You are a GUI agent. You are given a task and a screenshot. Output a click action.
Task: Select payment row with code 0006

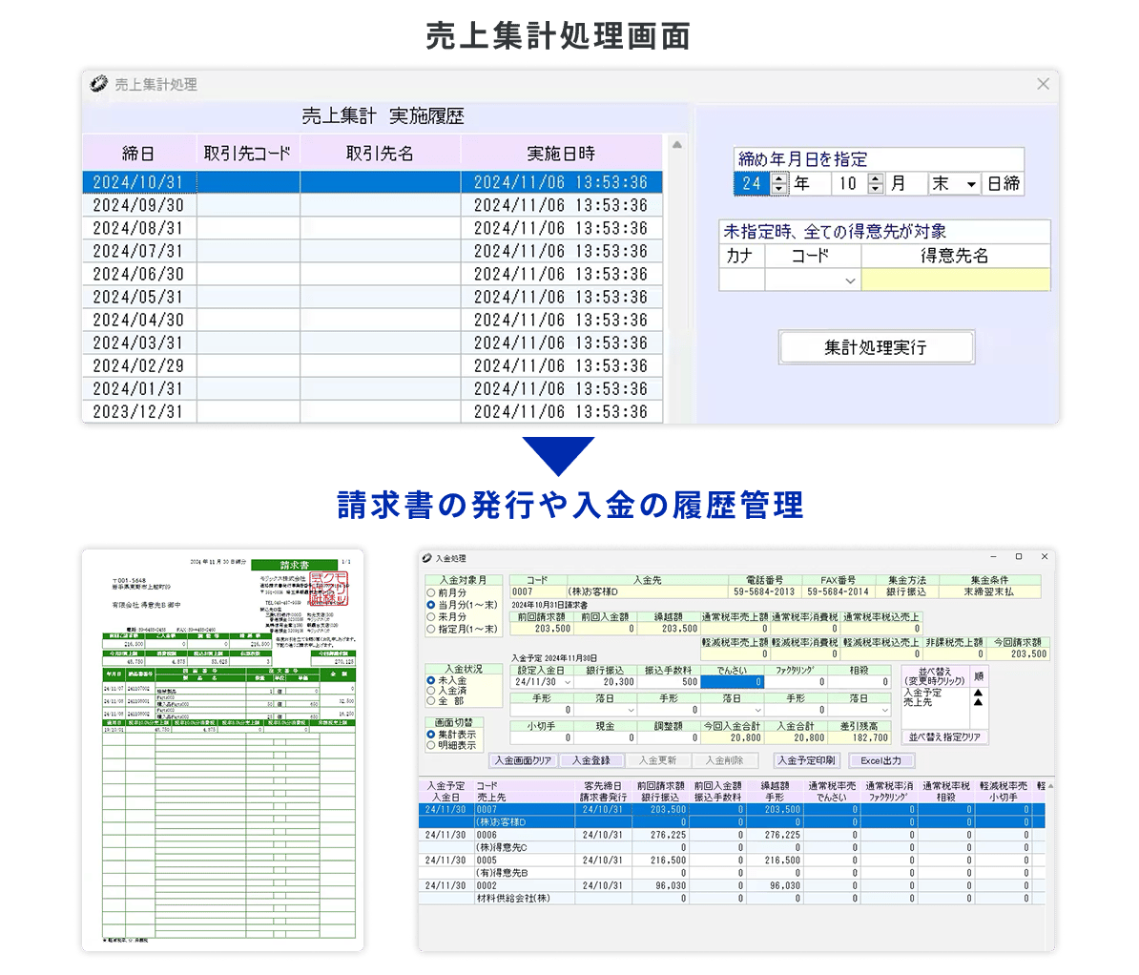click(733, 841)
